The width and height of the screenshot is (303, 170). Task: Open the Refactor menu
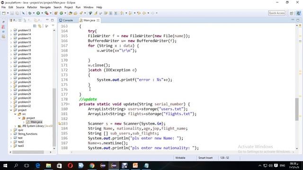(x=32, y=8)
